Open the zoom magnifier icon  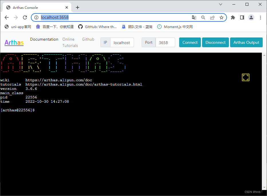tap(203, 17)
